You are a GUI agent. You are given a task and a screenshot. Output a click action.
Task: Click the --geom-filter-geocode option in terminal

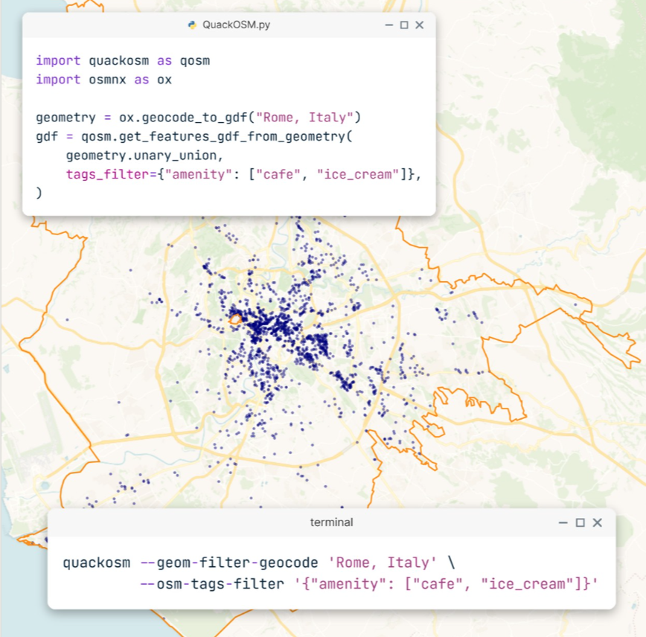[x=223, y=561]
